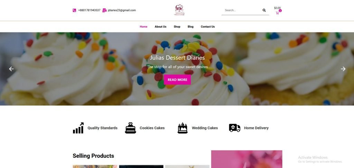
Task: Go to Contact Us page
Action: (x=208, y=27)
